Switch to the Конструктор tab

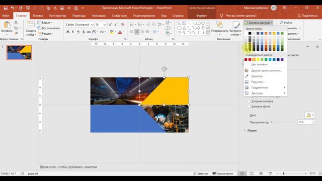pyautogui.click(x=58, y=16)
